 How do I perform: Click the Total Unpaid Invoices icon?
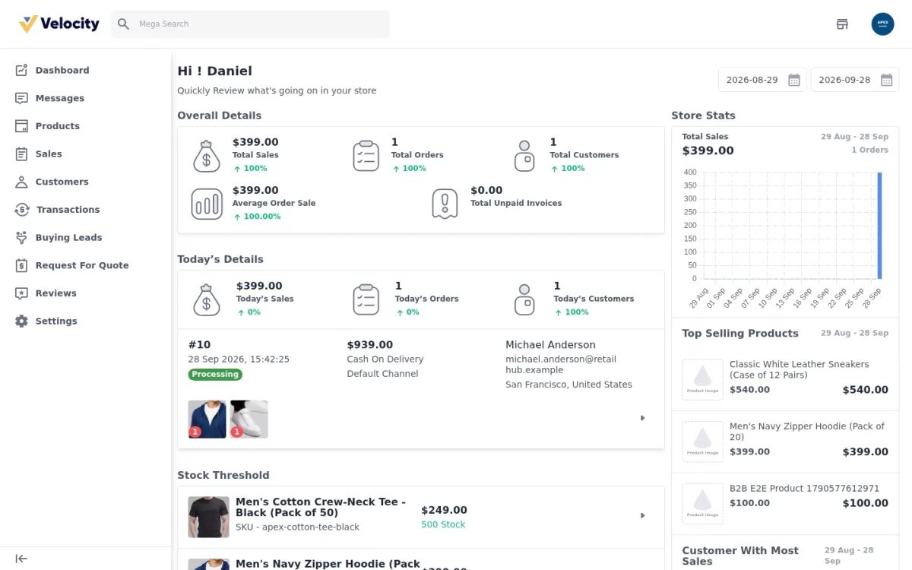[445, 204]
